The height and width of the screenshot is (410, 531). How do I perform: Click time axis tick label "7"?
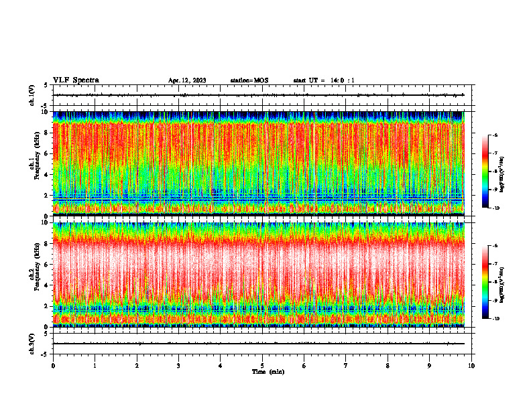[346, 366]
